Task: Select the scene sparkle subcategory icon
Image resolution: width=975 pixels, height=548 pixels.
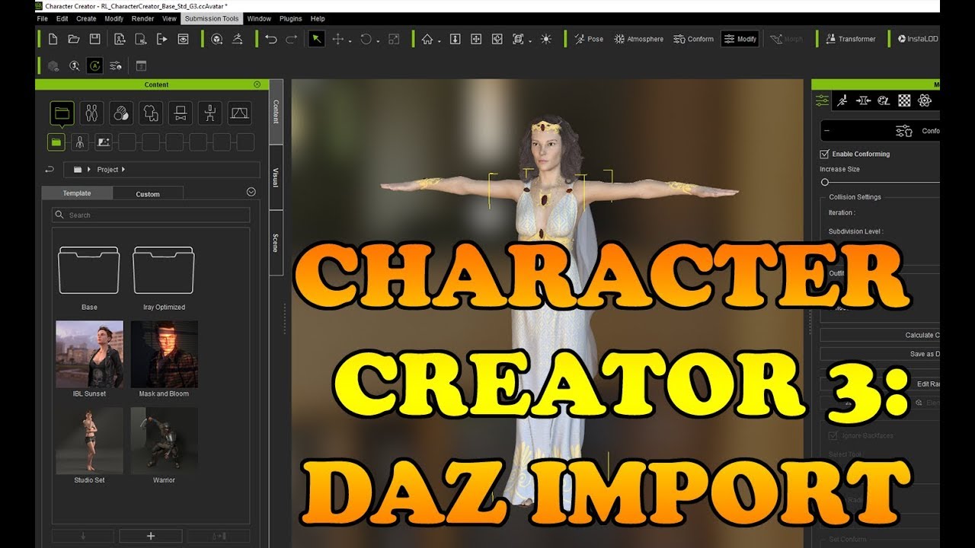Action: click(x=103, y=142)
